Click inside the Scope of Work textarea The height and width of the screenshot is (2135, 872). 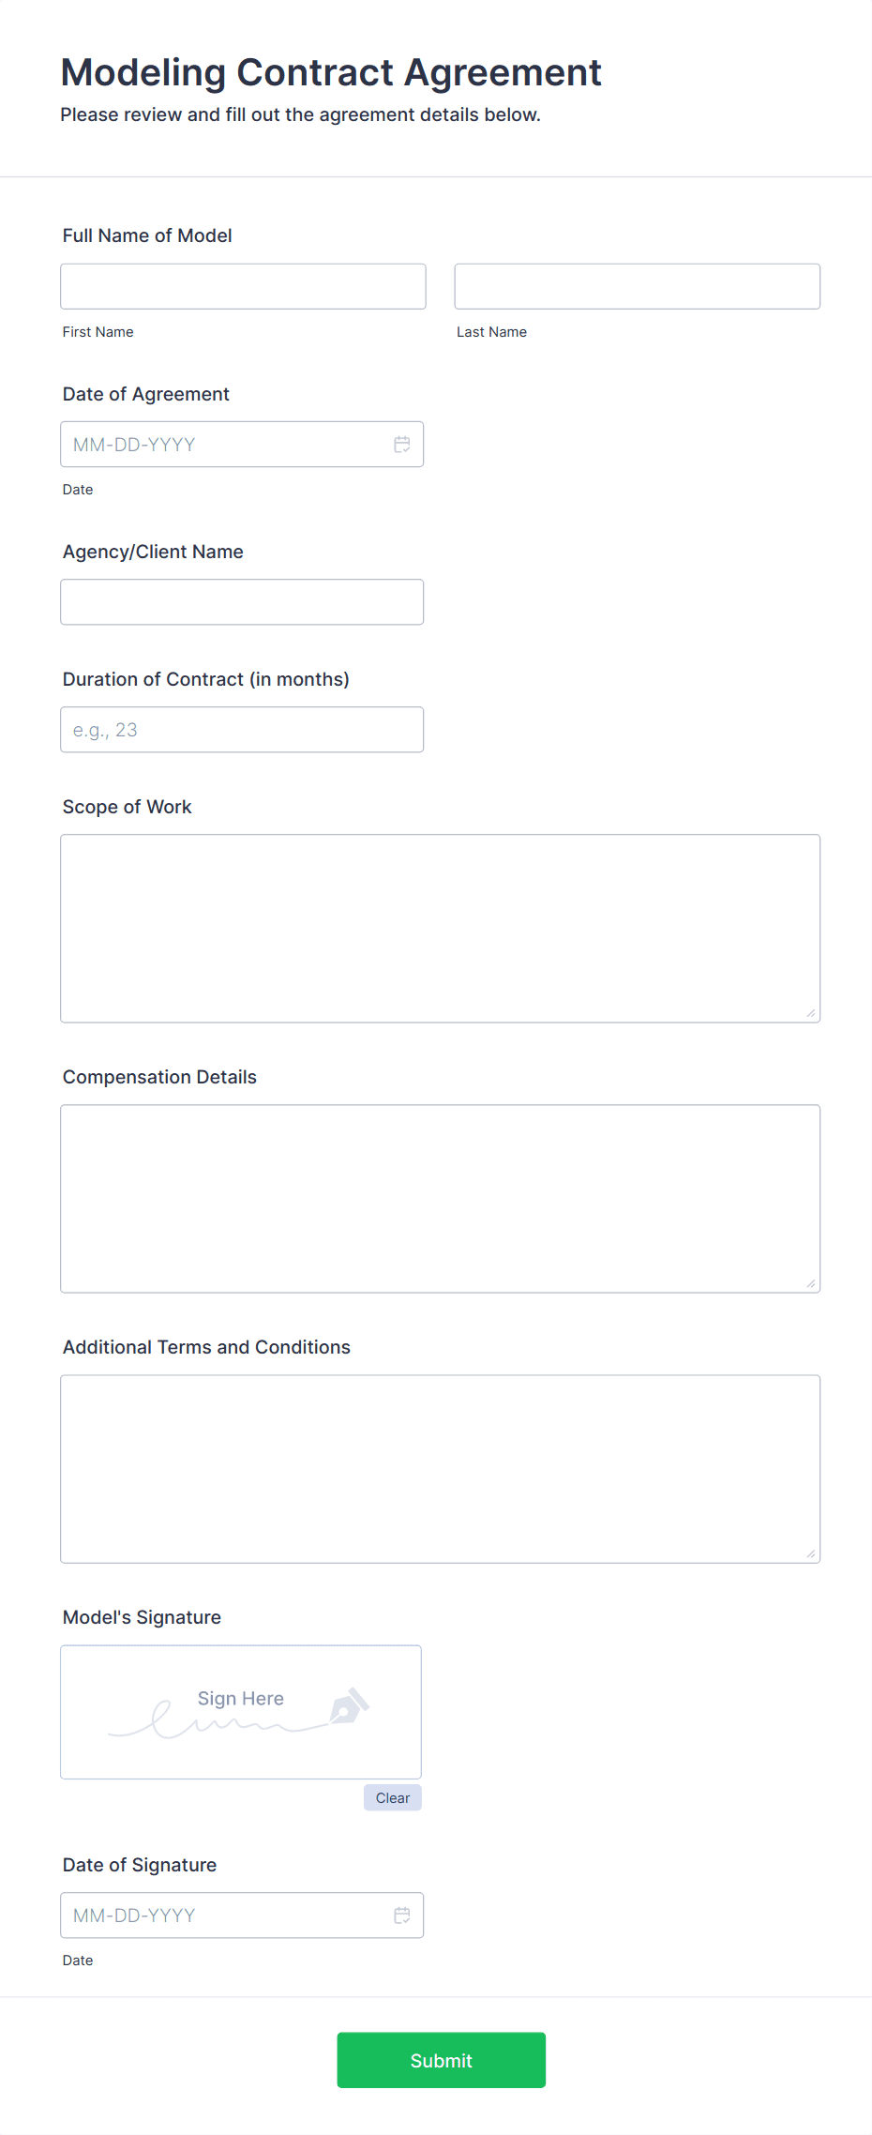coord(440,924)
